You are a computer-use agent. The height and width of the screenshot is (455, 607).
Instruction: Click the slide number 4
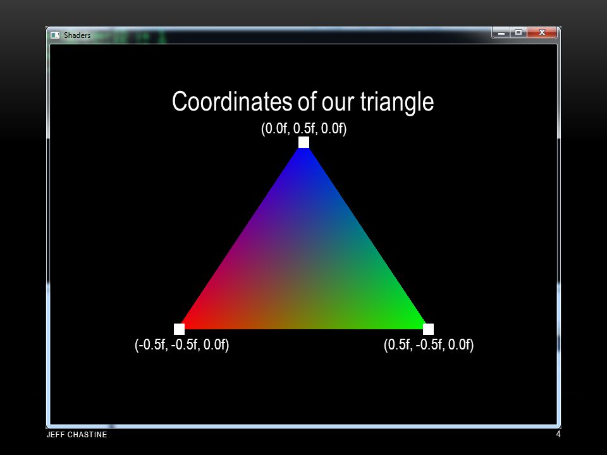point(558,434)
